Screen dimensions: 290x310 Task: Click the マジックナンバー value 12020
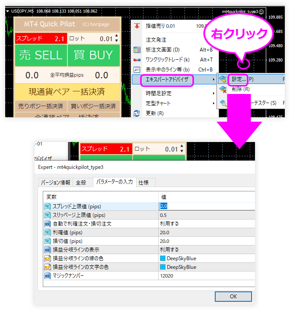click(x=167, y=276)
